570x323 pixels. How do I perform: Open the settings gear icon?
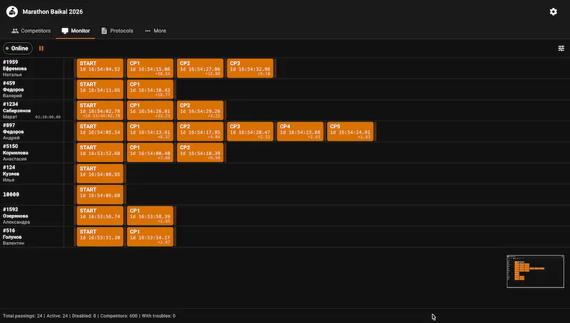tap(554, 11)
